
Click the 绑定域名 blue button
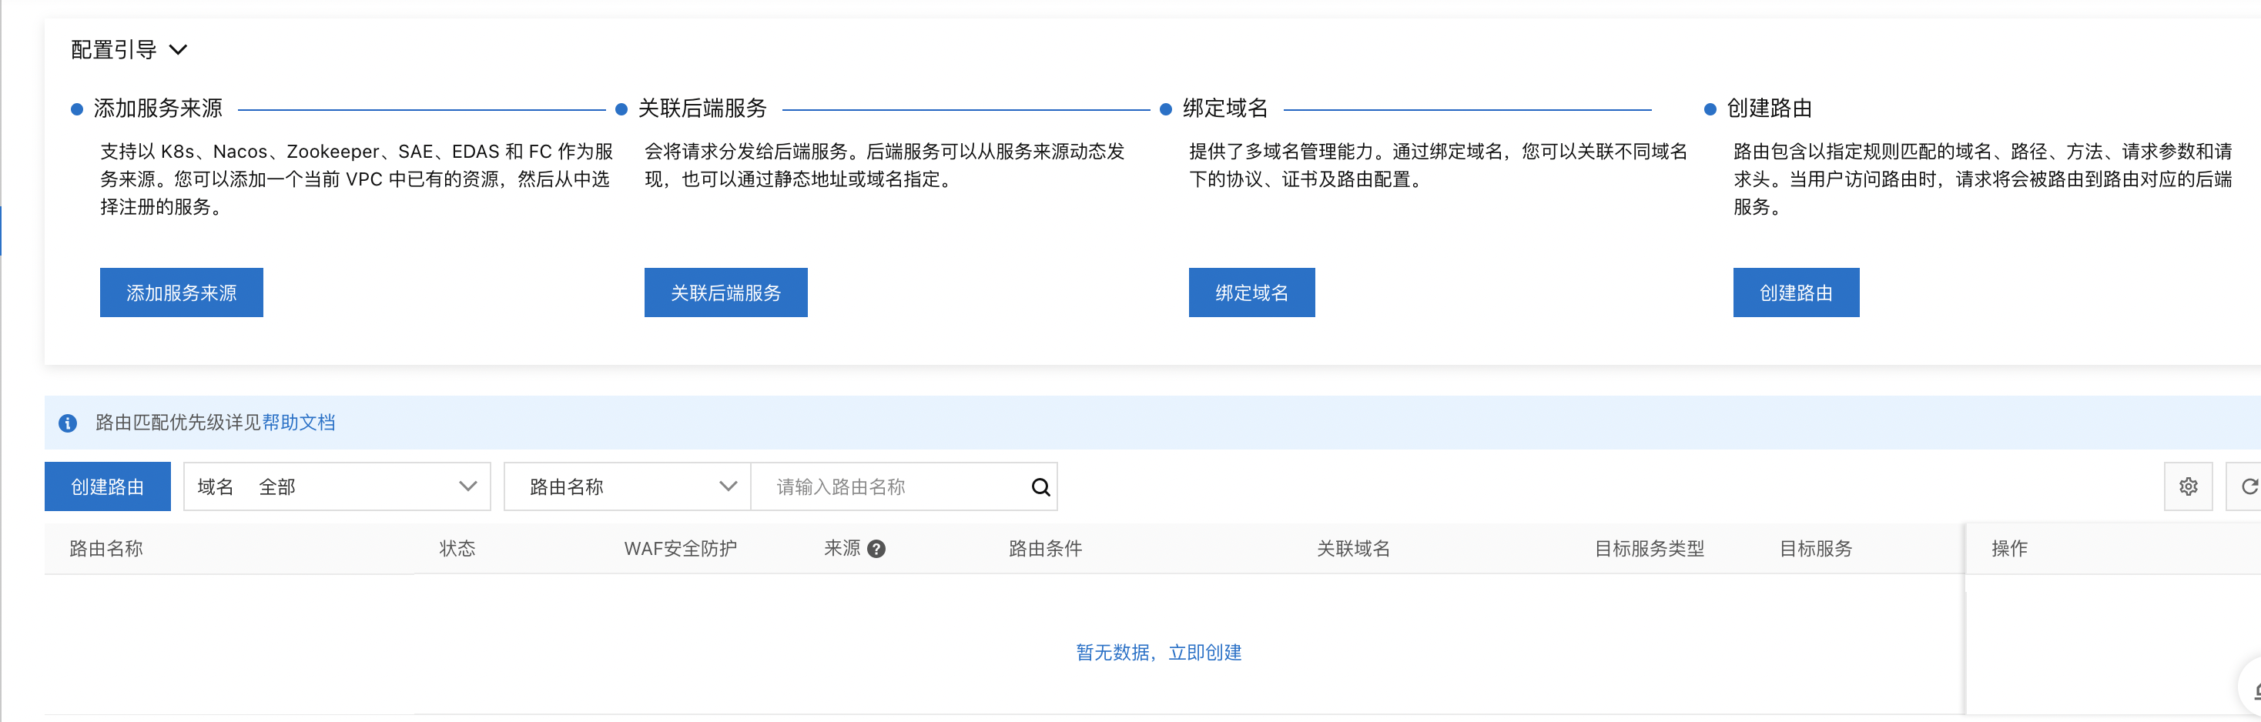[x=1251, y=292]
